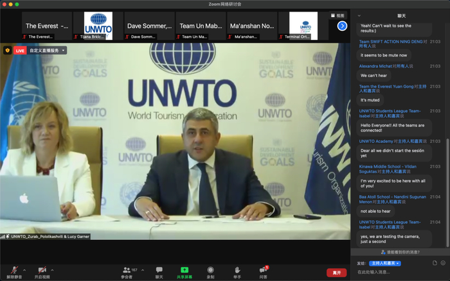The width and height of the screenshot is (450, 281).
Task: Open the recipient dropdown 主持人和嘉宾
Action: [385, 263]
